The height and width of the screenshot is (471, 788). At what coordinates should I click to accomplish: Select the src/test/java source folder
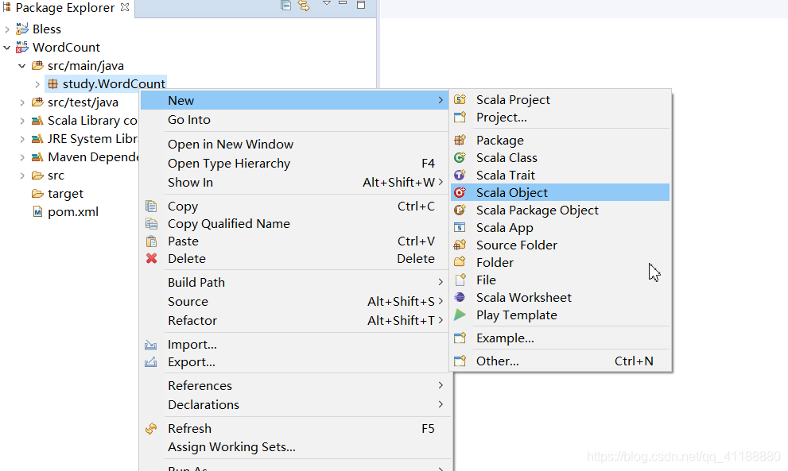[x=83, y=102]
